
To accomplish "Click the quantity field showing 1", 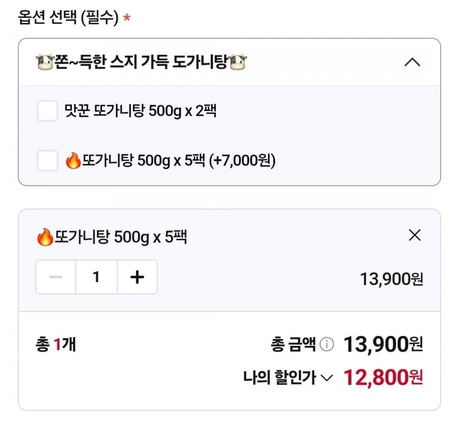I will point(96,277).
